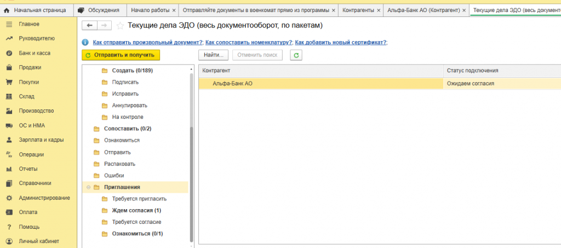Click the Обсуждения chat bubble icon
This screenshot has width=561, height=248.
81,10
